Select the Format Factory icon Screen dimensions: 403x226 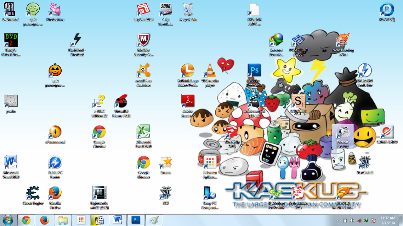343,137
